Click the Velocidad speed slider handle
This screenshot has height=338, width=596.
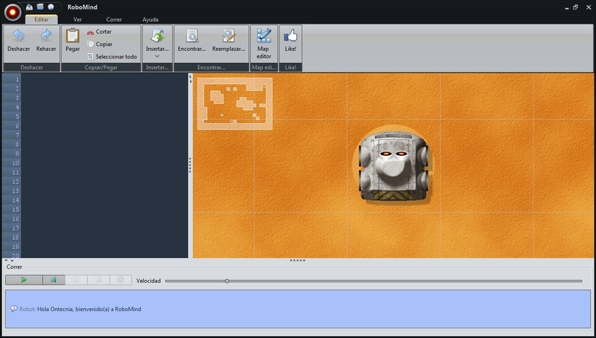coord(227,281)
